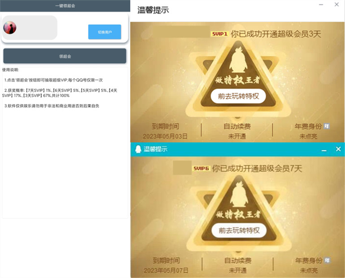Click the user avatar picture
Image resolution: width=345 pixels, height=278 pixels.
pyautogui.click(x=10, y=28)
